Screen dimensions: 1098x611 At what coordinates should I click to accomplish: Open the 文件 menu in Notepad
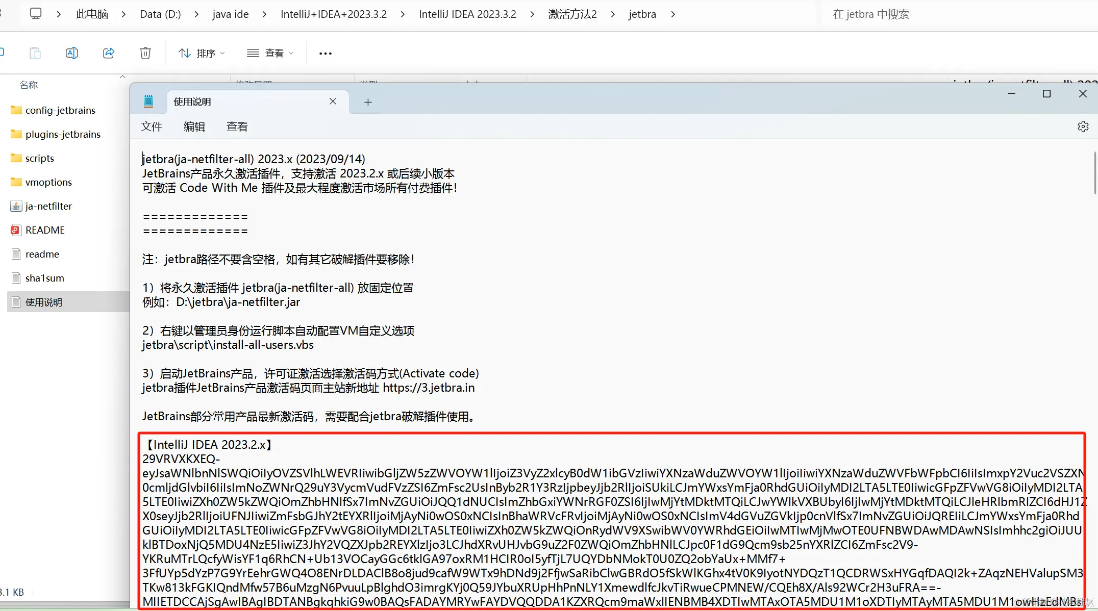152,126
